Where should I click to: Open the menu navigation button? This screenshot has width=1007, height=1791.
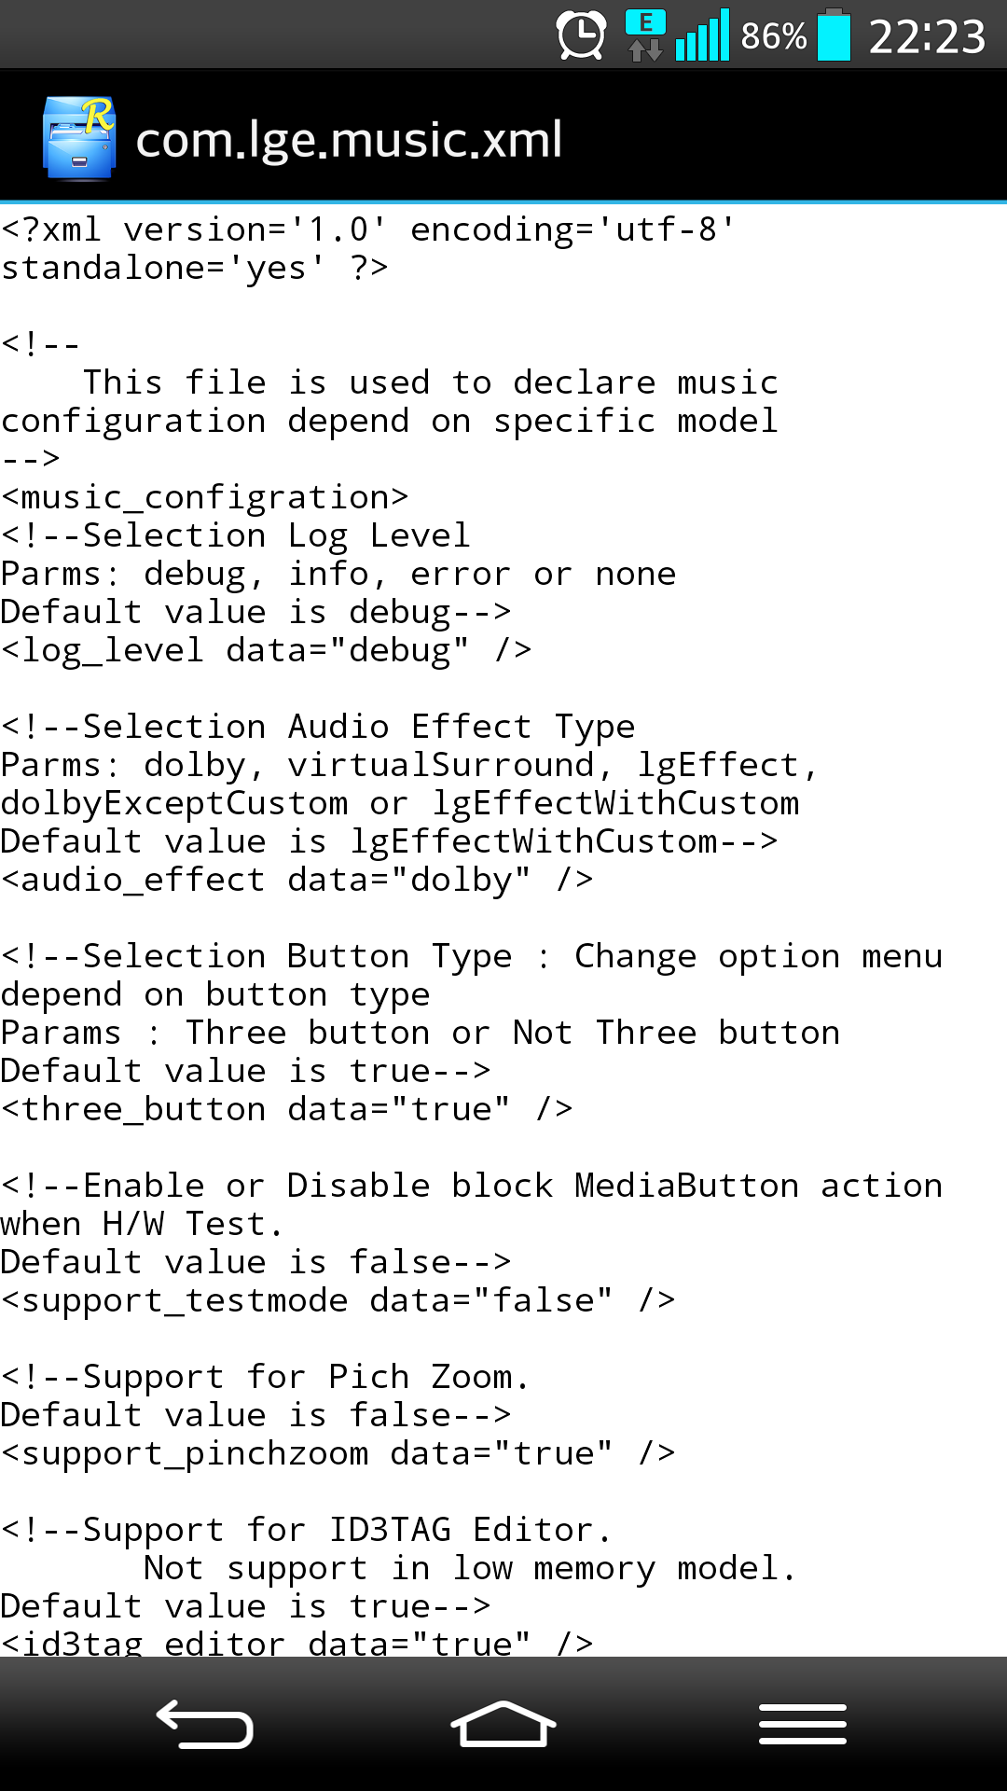(x=803, y=1724)
